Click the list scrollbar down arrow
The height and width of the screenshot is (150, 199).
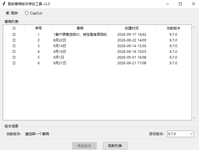point(194,118)
